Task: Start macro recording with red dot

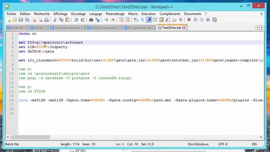Action: click(189, 20)
